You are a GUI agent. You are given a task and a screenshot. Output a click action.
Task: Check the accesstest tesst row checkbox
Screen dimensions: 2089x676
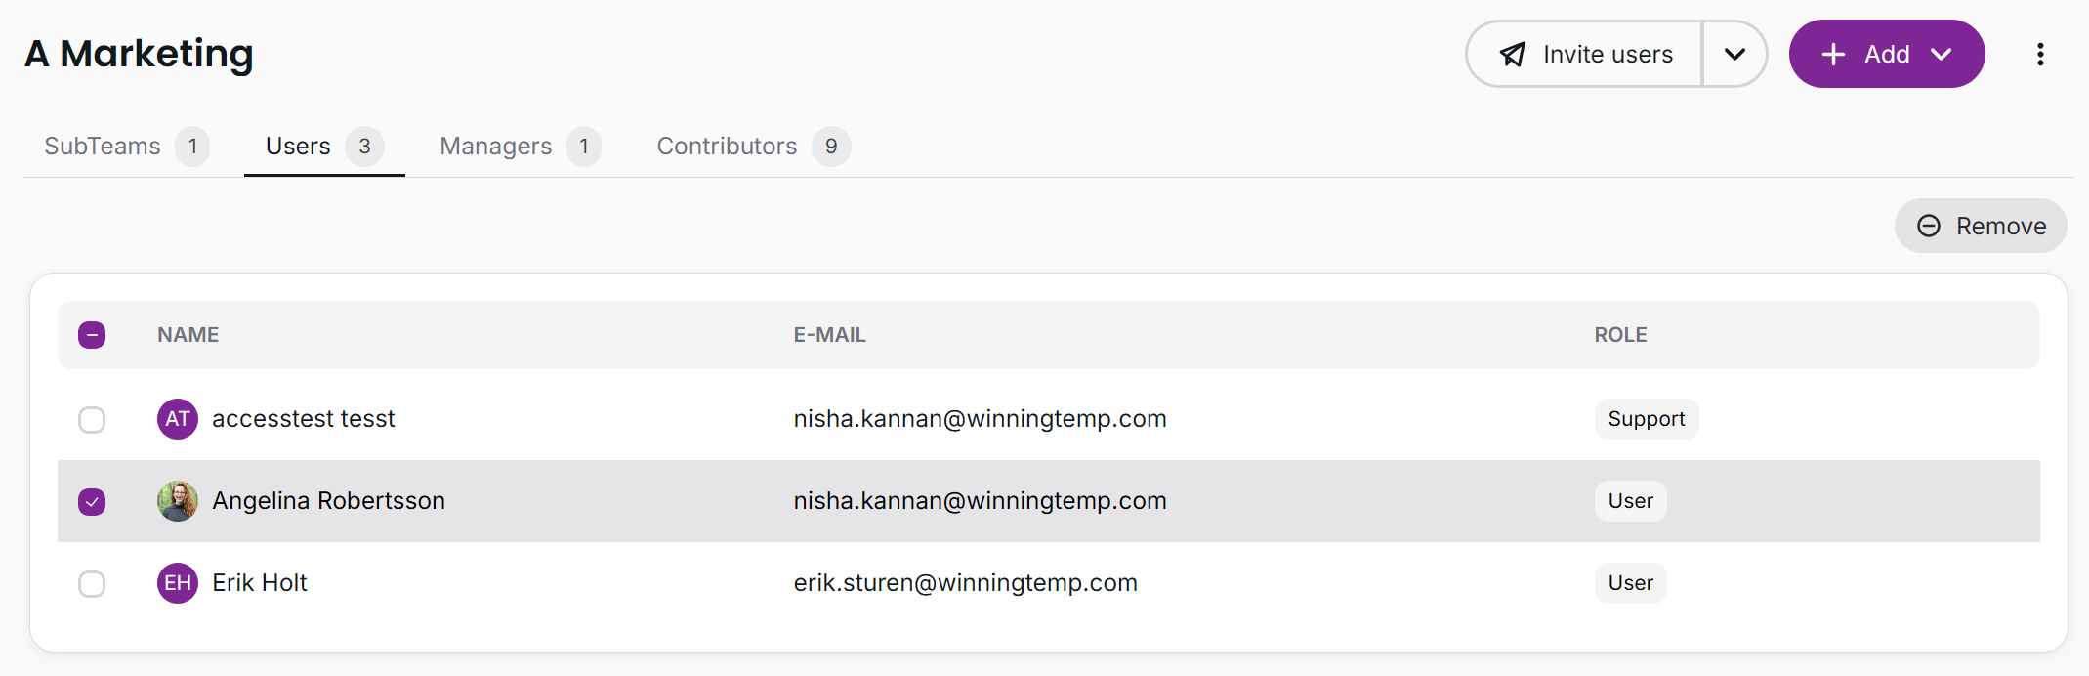(92, 420)
